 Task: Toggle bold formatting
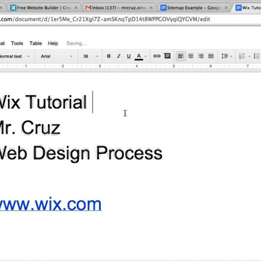tap(109, 56)
